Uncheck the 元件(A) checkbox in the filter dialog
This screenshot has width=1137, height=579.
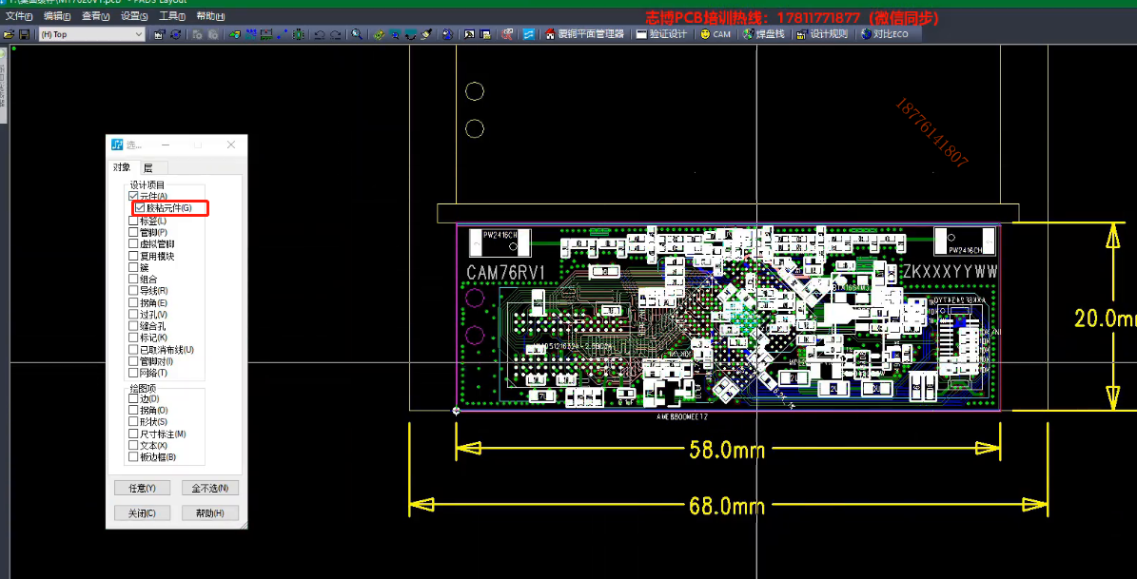(133, 195)
